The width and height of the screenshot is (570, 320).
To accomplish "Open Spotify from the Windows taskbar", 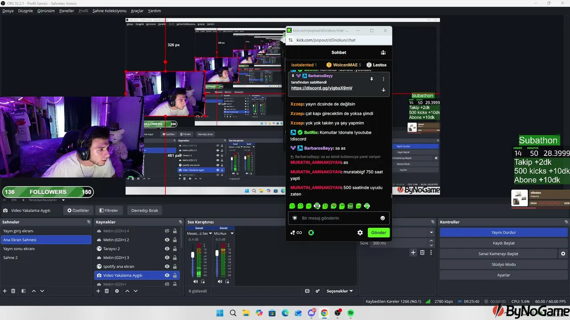I will (x=351, y=313).
